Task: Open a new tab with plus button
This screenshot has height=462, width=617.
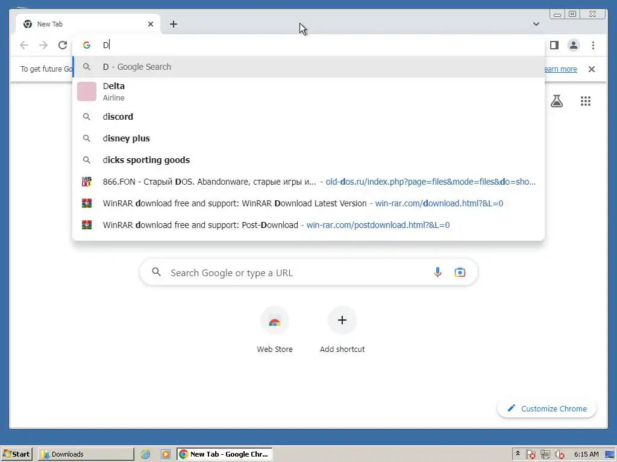Action: (x=173, y=24)
